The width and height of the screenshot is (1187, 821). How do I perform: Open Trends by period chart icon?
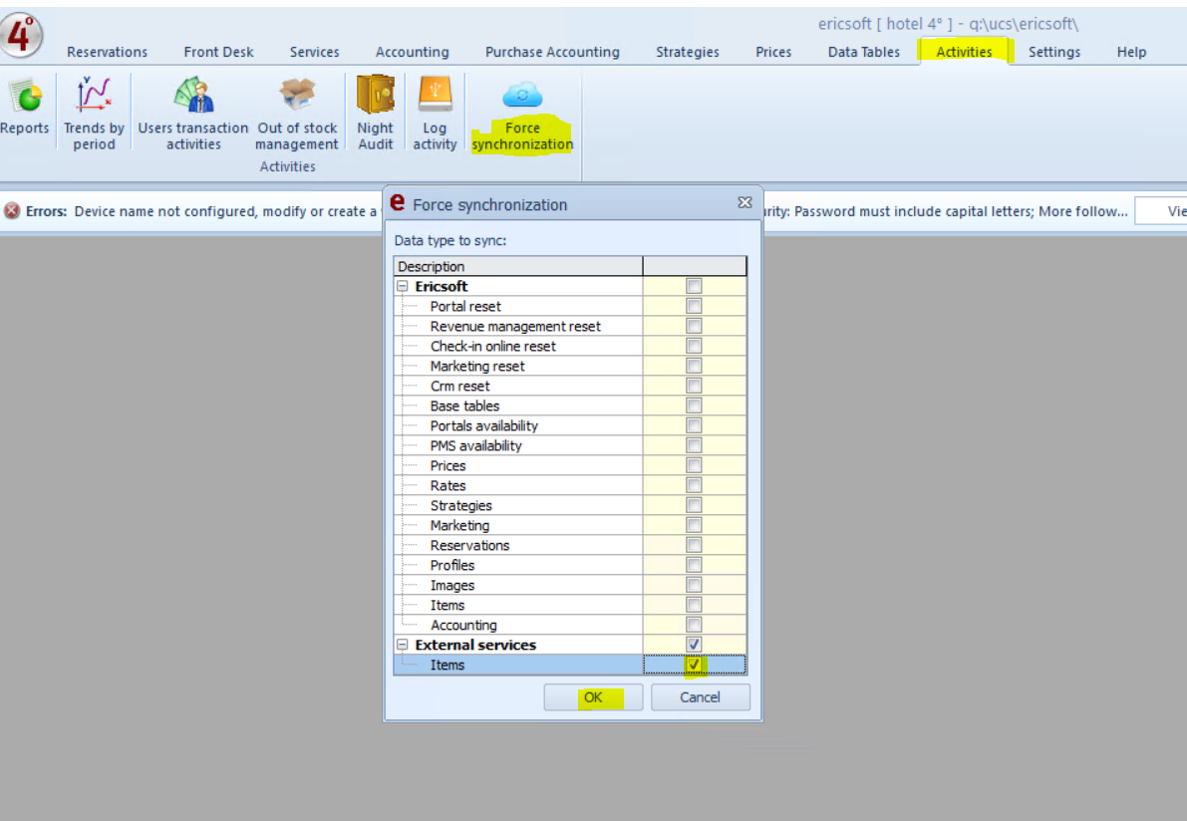click(94, 95)
